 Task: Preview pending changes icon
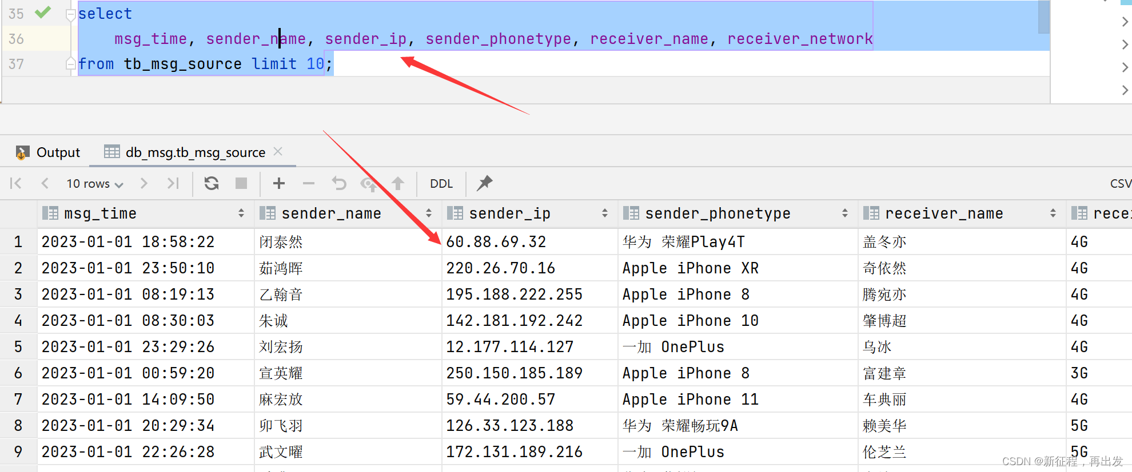tap(369, 184)
